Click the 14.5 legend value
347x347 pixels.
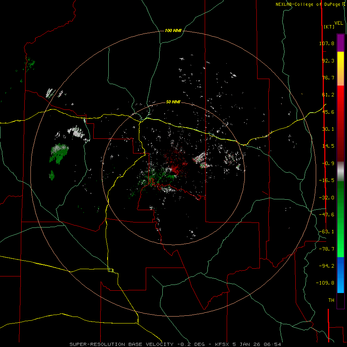pos(328,146)
